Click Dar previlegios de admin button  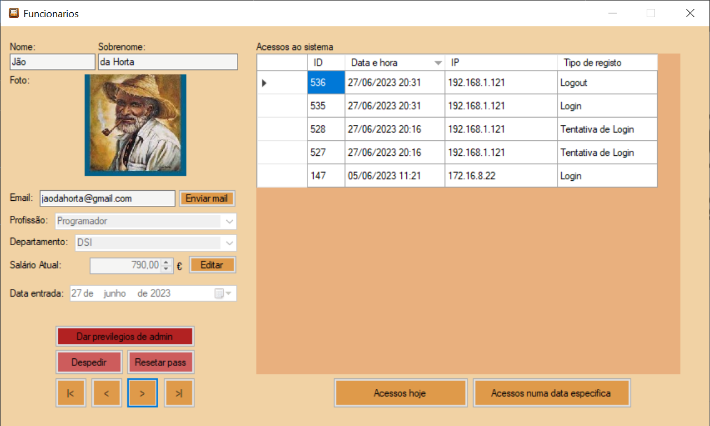pyautogui.click(x=125, y=336)
